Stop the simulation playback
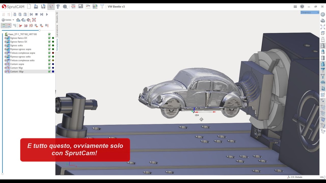The image size is (326, 183). click(x=36, y=14)
